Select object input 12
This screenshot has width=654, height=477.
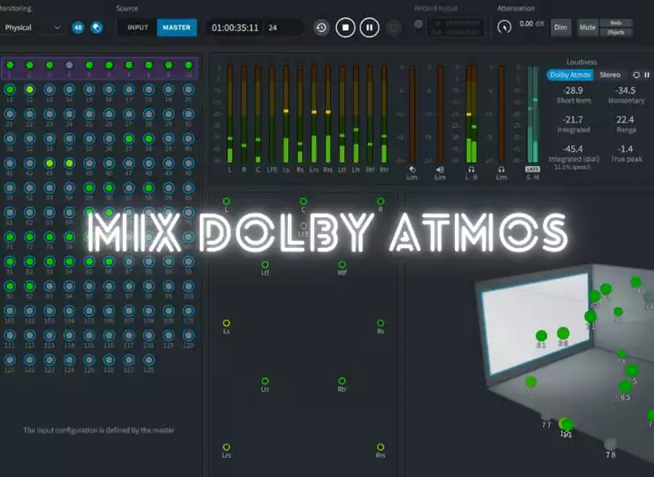[x=30, y=89]
